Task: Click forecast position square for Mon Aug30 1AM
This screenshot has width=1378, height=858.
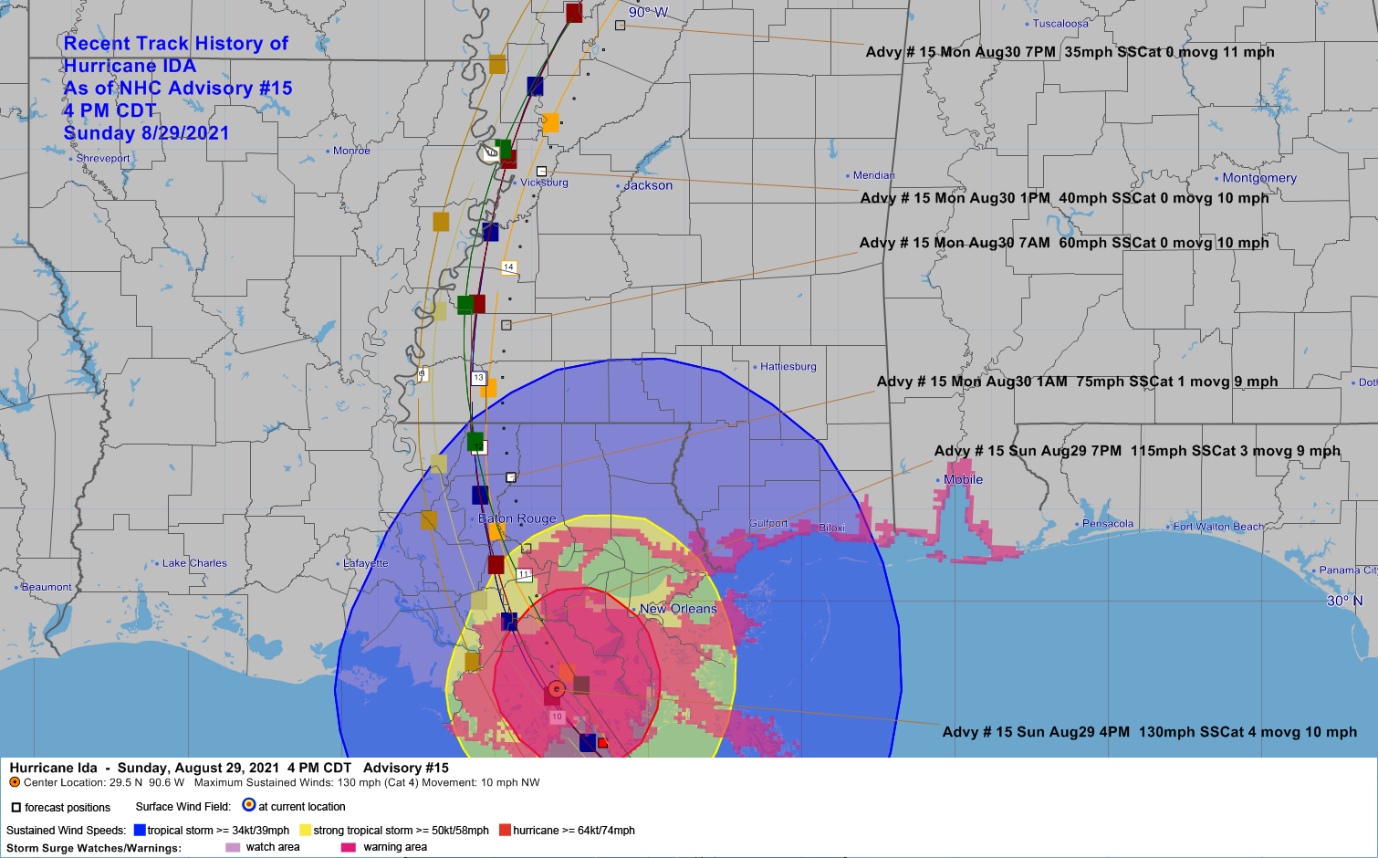Action: [511, 477]
